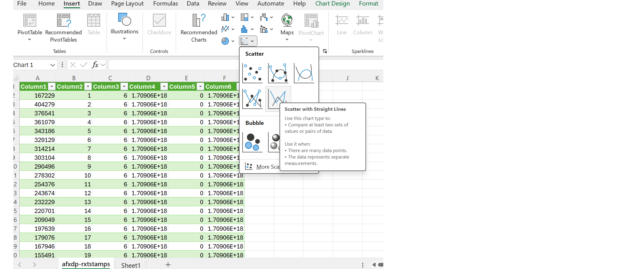Add a new sheet with plus button
621x269 pixels.
pos(168,265)
